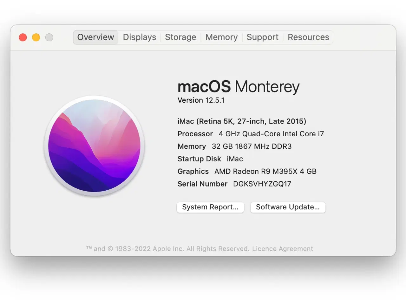Minimize the window with yellow button
The image size is (406, 305).
point(36,37)
